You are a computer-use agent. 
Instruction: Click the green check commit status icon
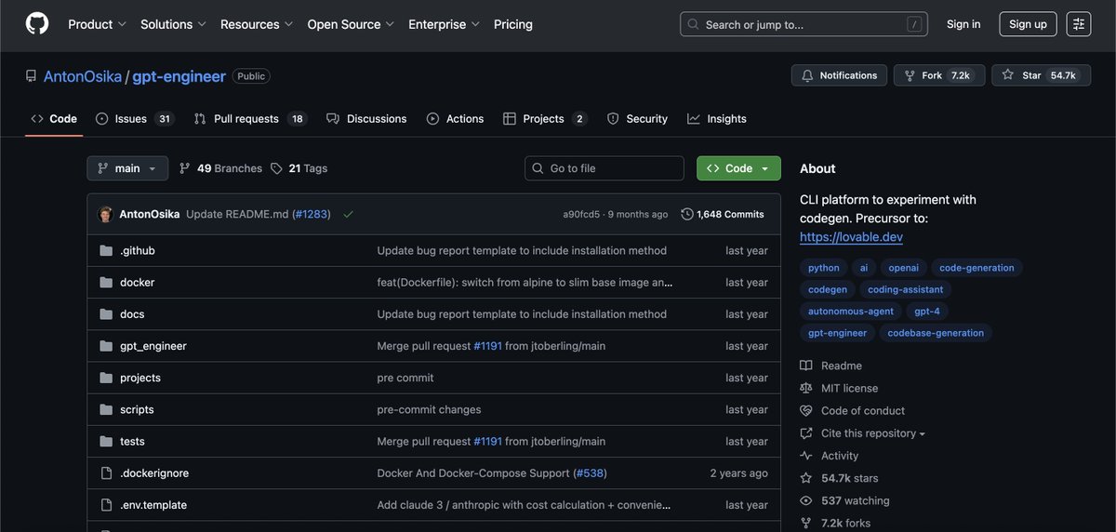pyautogui.click(x=348, y=214)
